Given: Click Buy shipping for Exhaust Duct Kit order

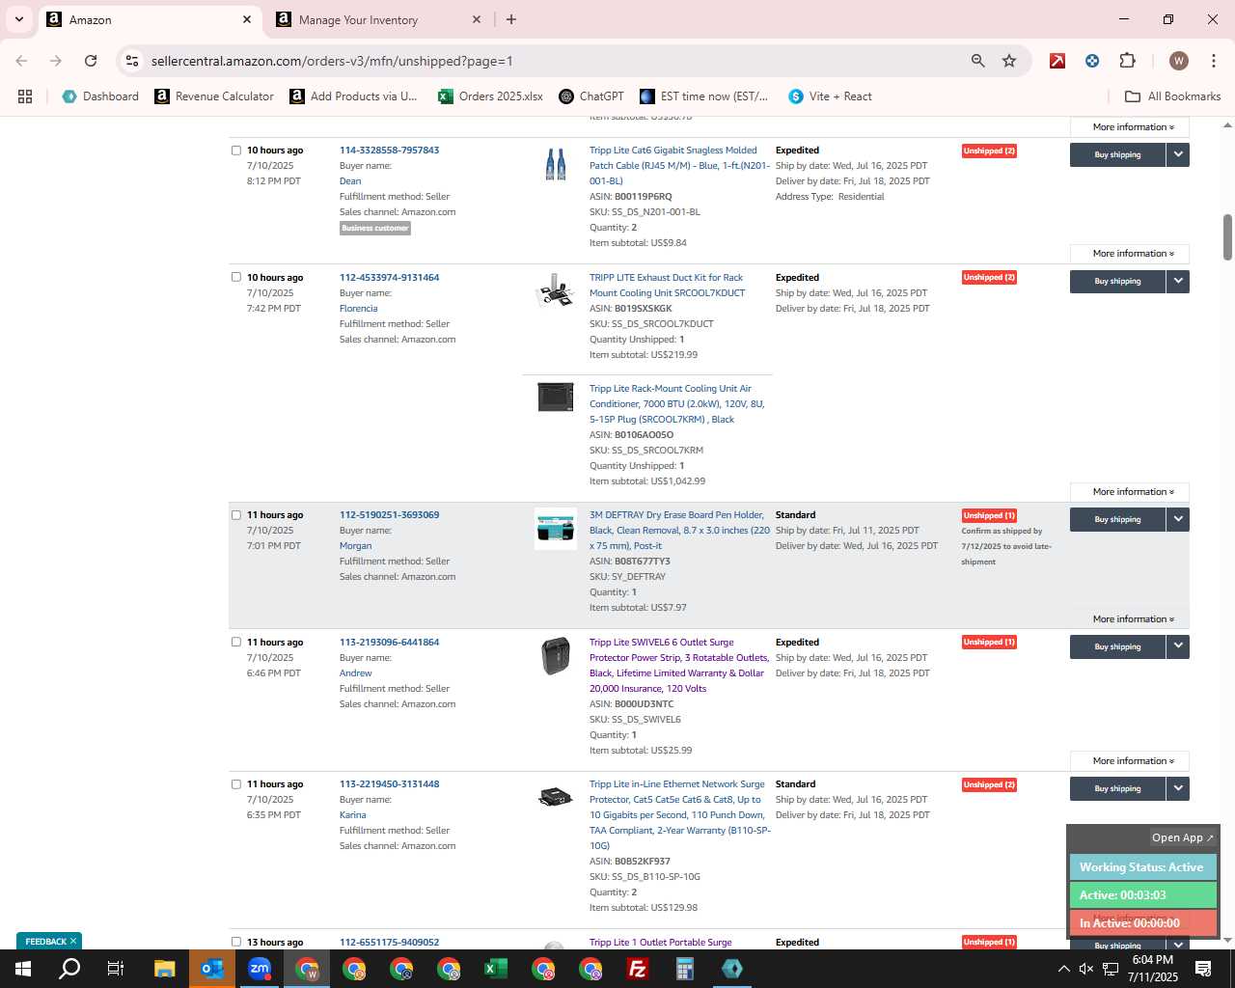Looking at the screenshot, I should tap(1117, 281).
